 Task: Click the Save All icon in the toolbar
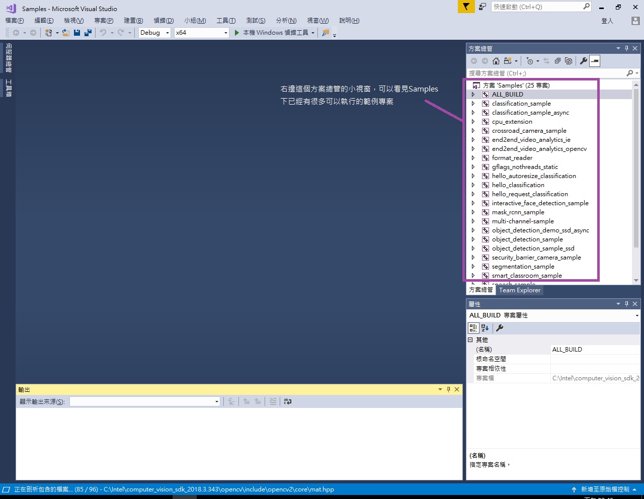click(88, 33)
